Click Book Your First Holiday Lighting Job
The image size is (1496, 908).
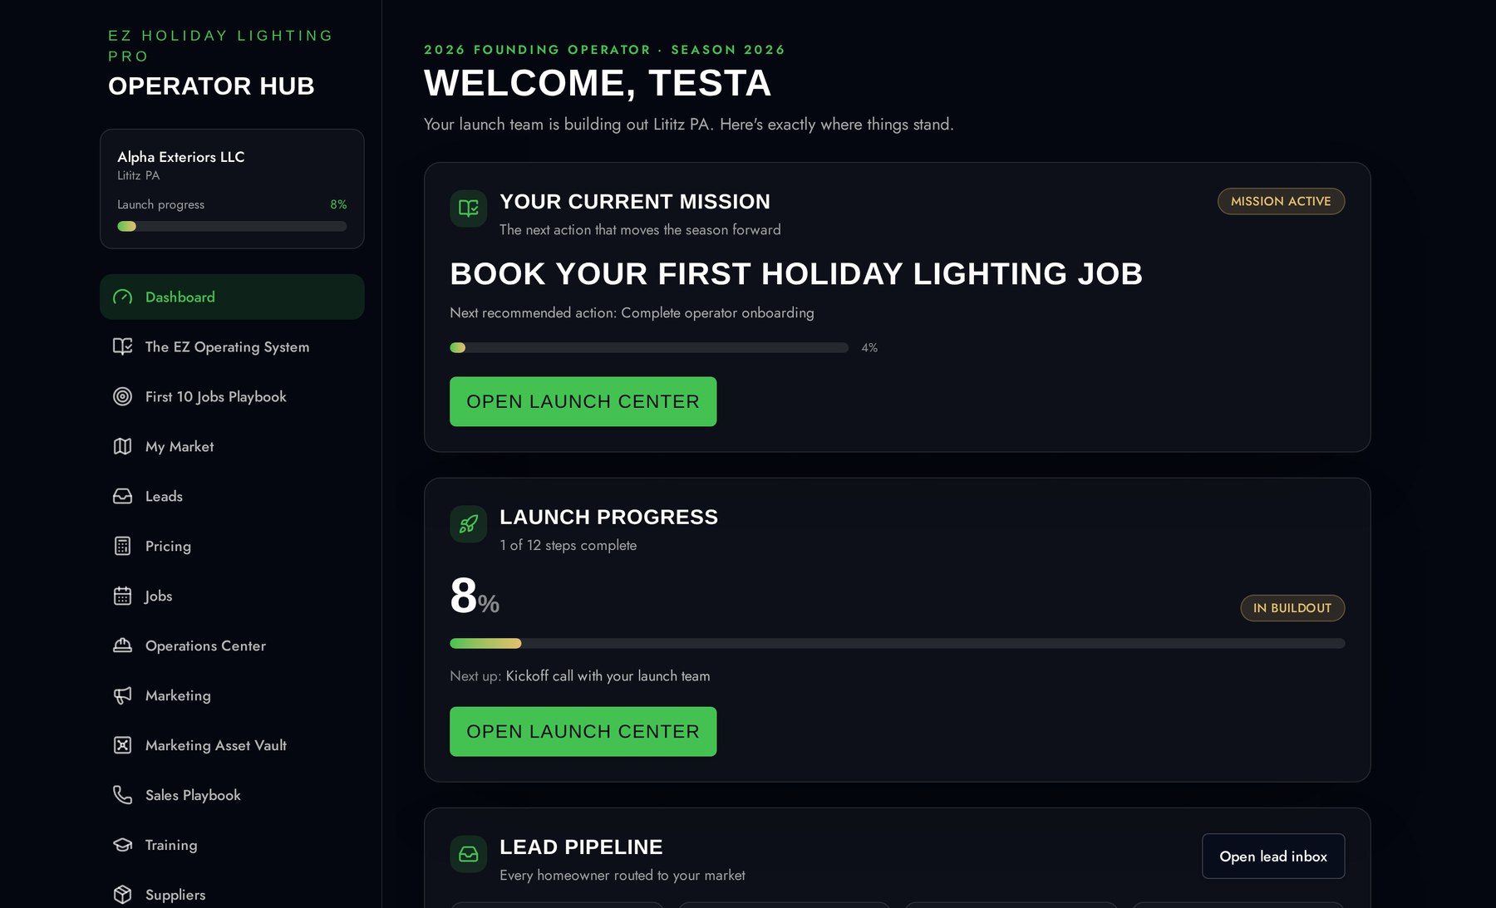[x=796, y=273]
